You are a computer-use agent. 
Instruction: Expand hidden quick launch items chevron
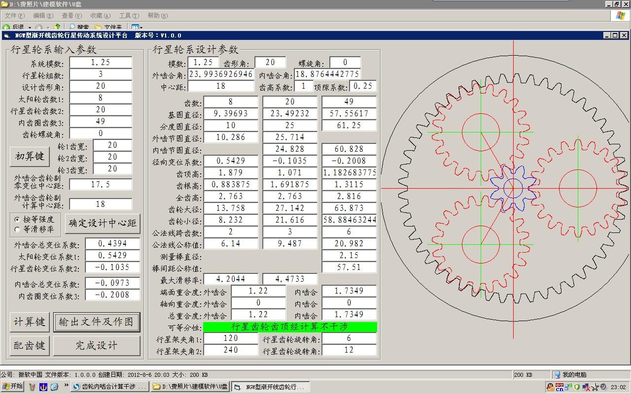coord(66,385)
